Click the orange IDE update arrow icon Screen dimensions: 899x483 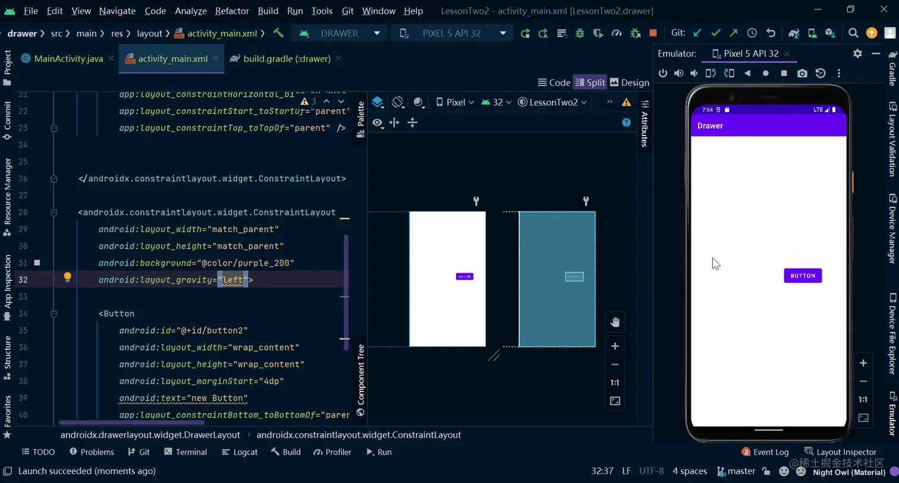click(x=872, y=33)
